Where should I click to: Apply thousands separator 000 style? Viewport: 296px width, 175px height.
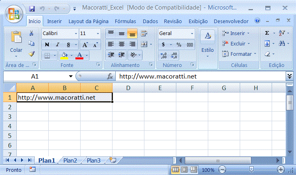click(x=190, y=45)
